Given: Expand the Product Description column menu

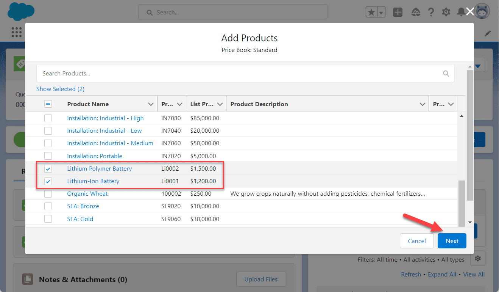Looking at the screenshot, I should tap(423, 104).
